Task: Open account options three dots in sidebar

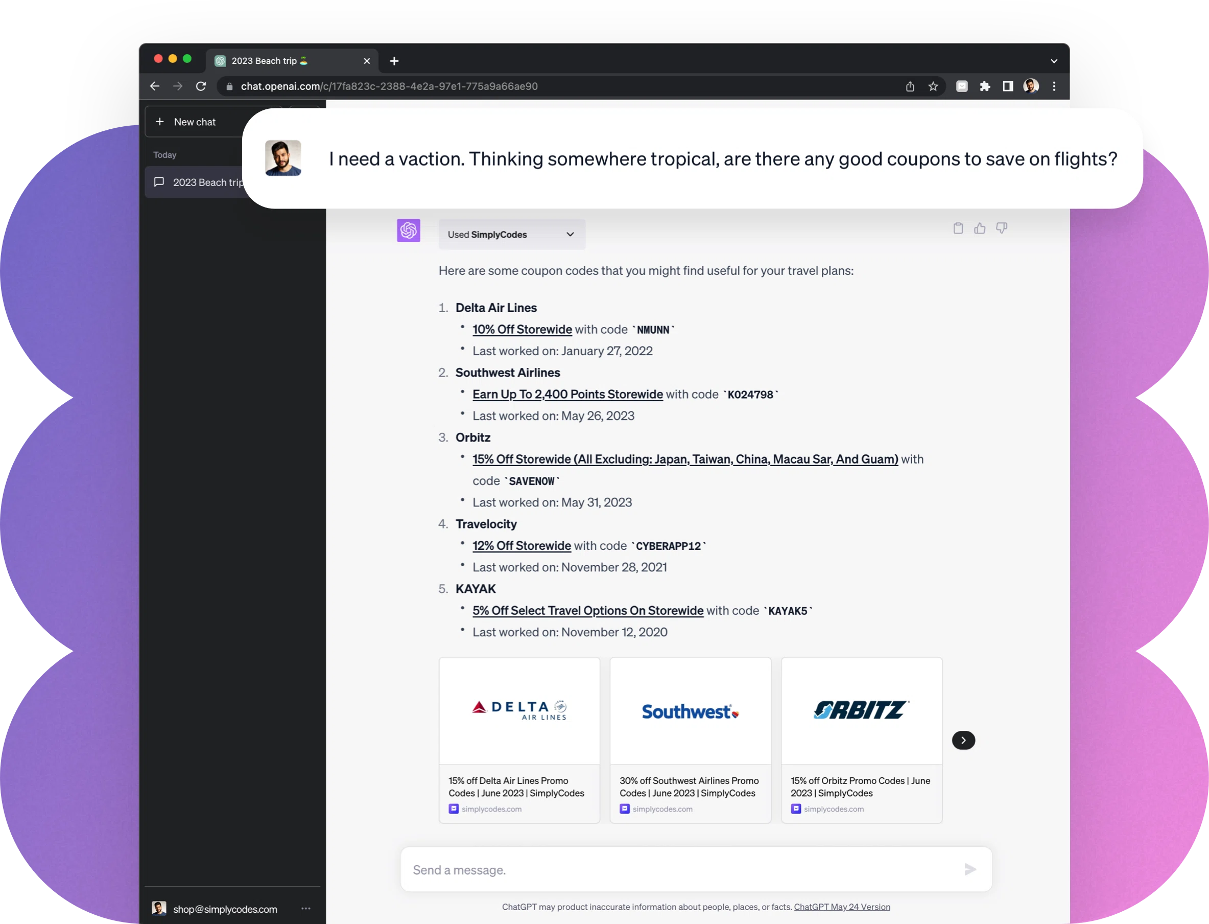Action: tap(305, 908)
